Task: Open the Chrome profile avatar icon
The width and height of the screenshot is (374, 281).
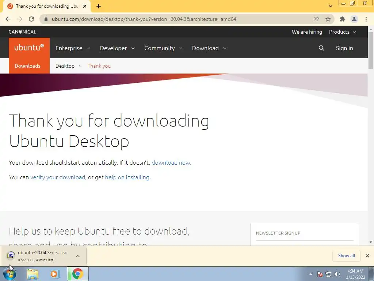Action: 354,19
